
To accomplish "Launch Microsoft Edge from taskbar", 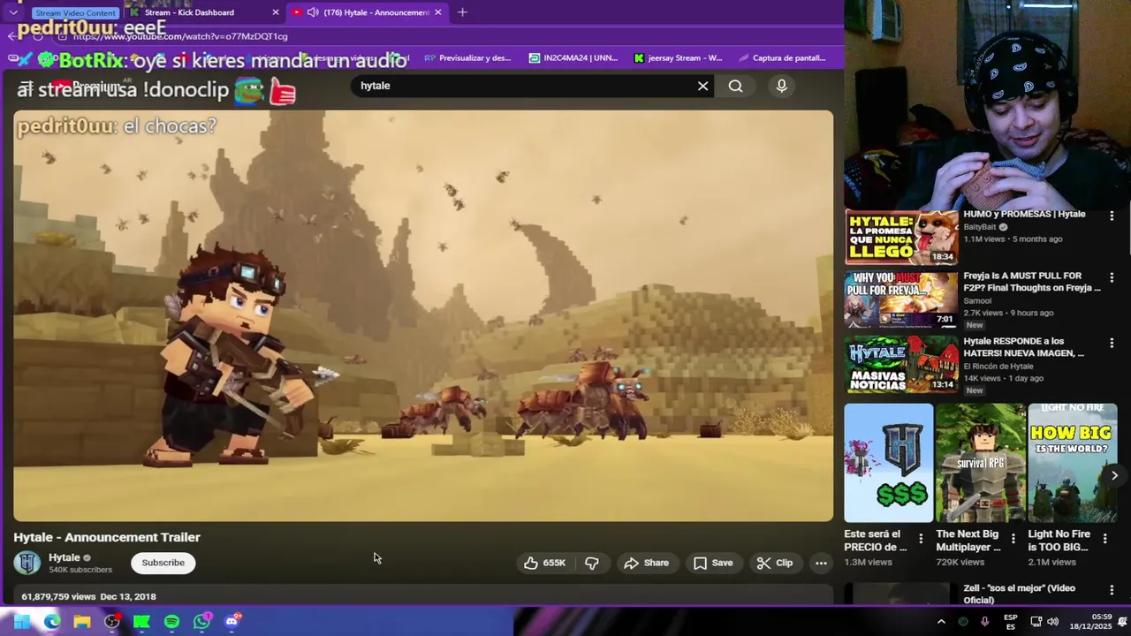I will coord(52,622).
